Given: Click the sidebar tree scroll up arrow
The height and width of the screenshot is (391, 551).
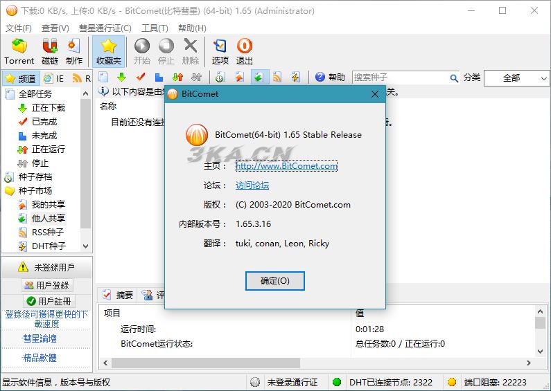Looking at the screenshot, I should [x=85, y=93].
